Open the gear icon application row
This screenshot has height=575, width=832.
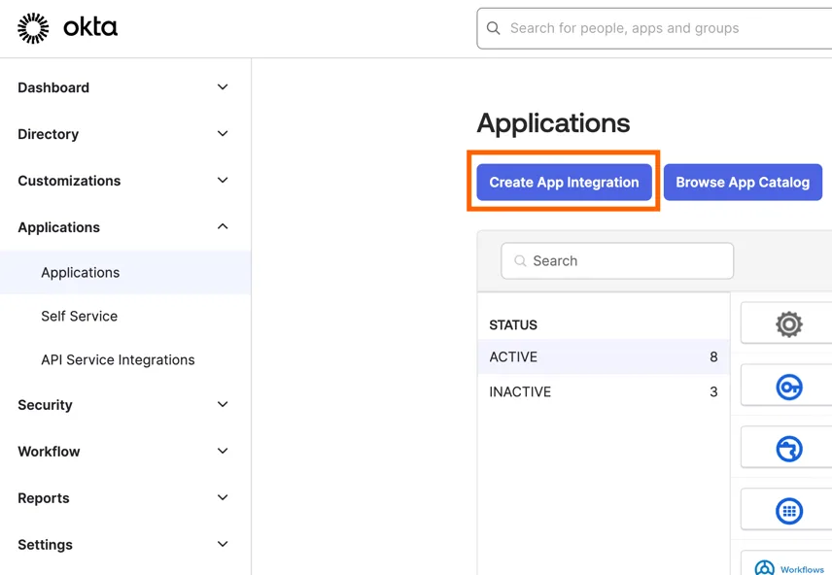click(x=789, y=323)
